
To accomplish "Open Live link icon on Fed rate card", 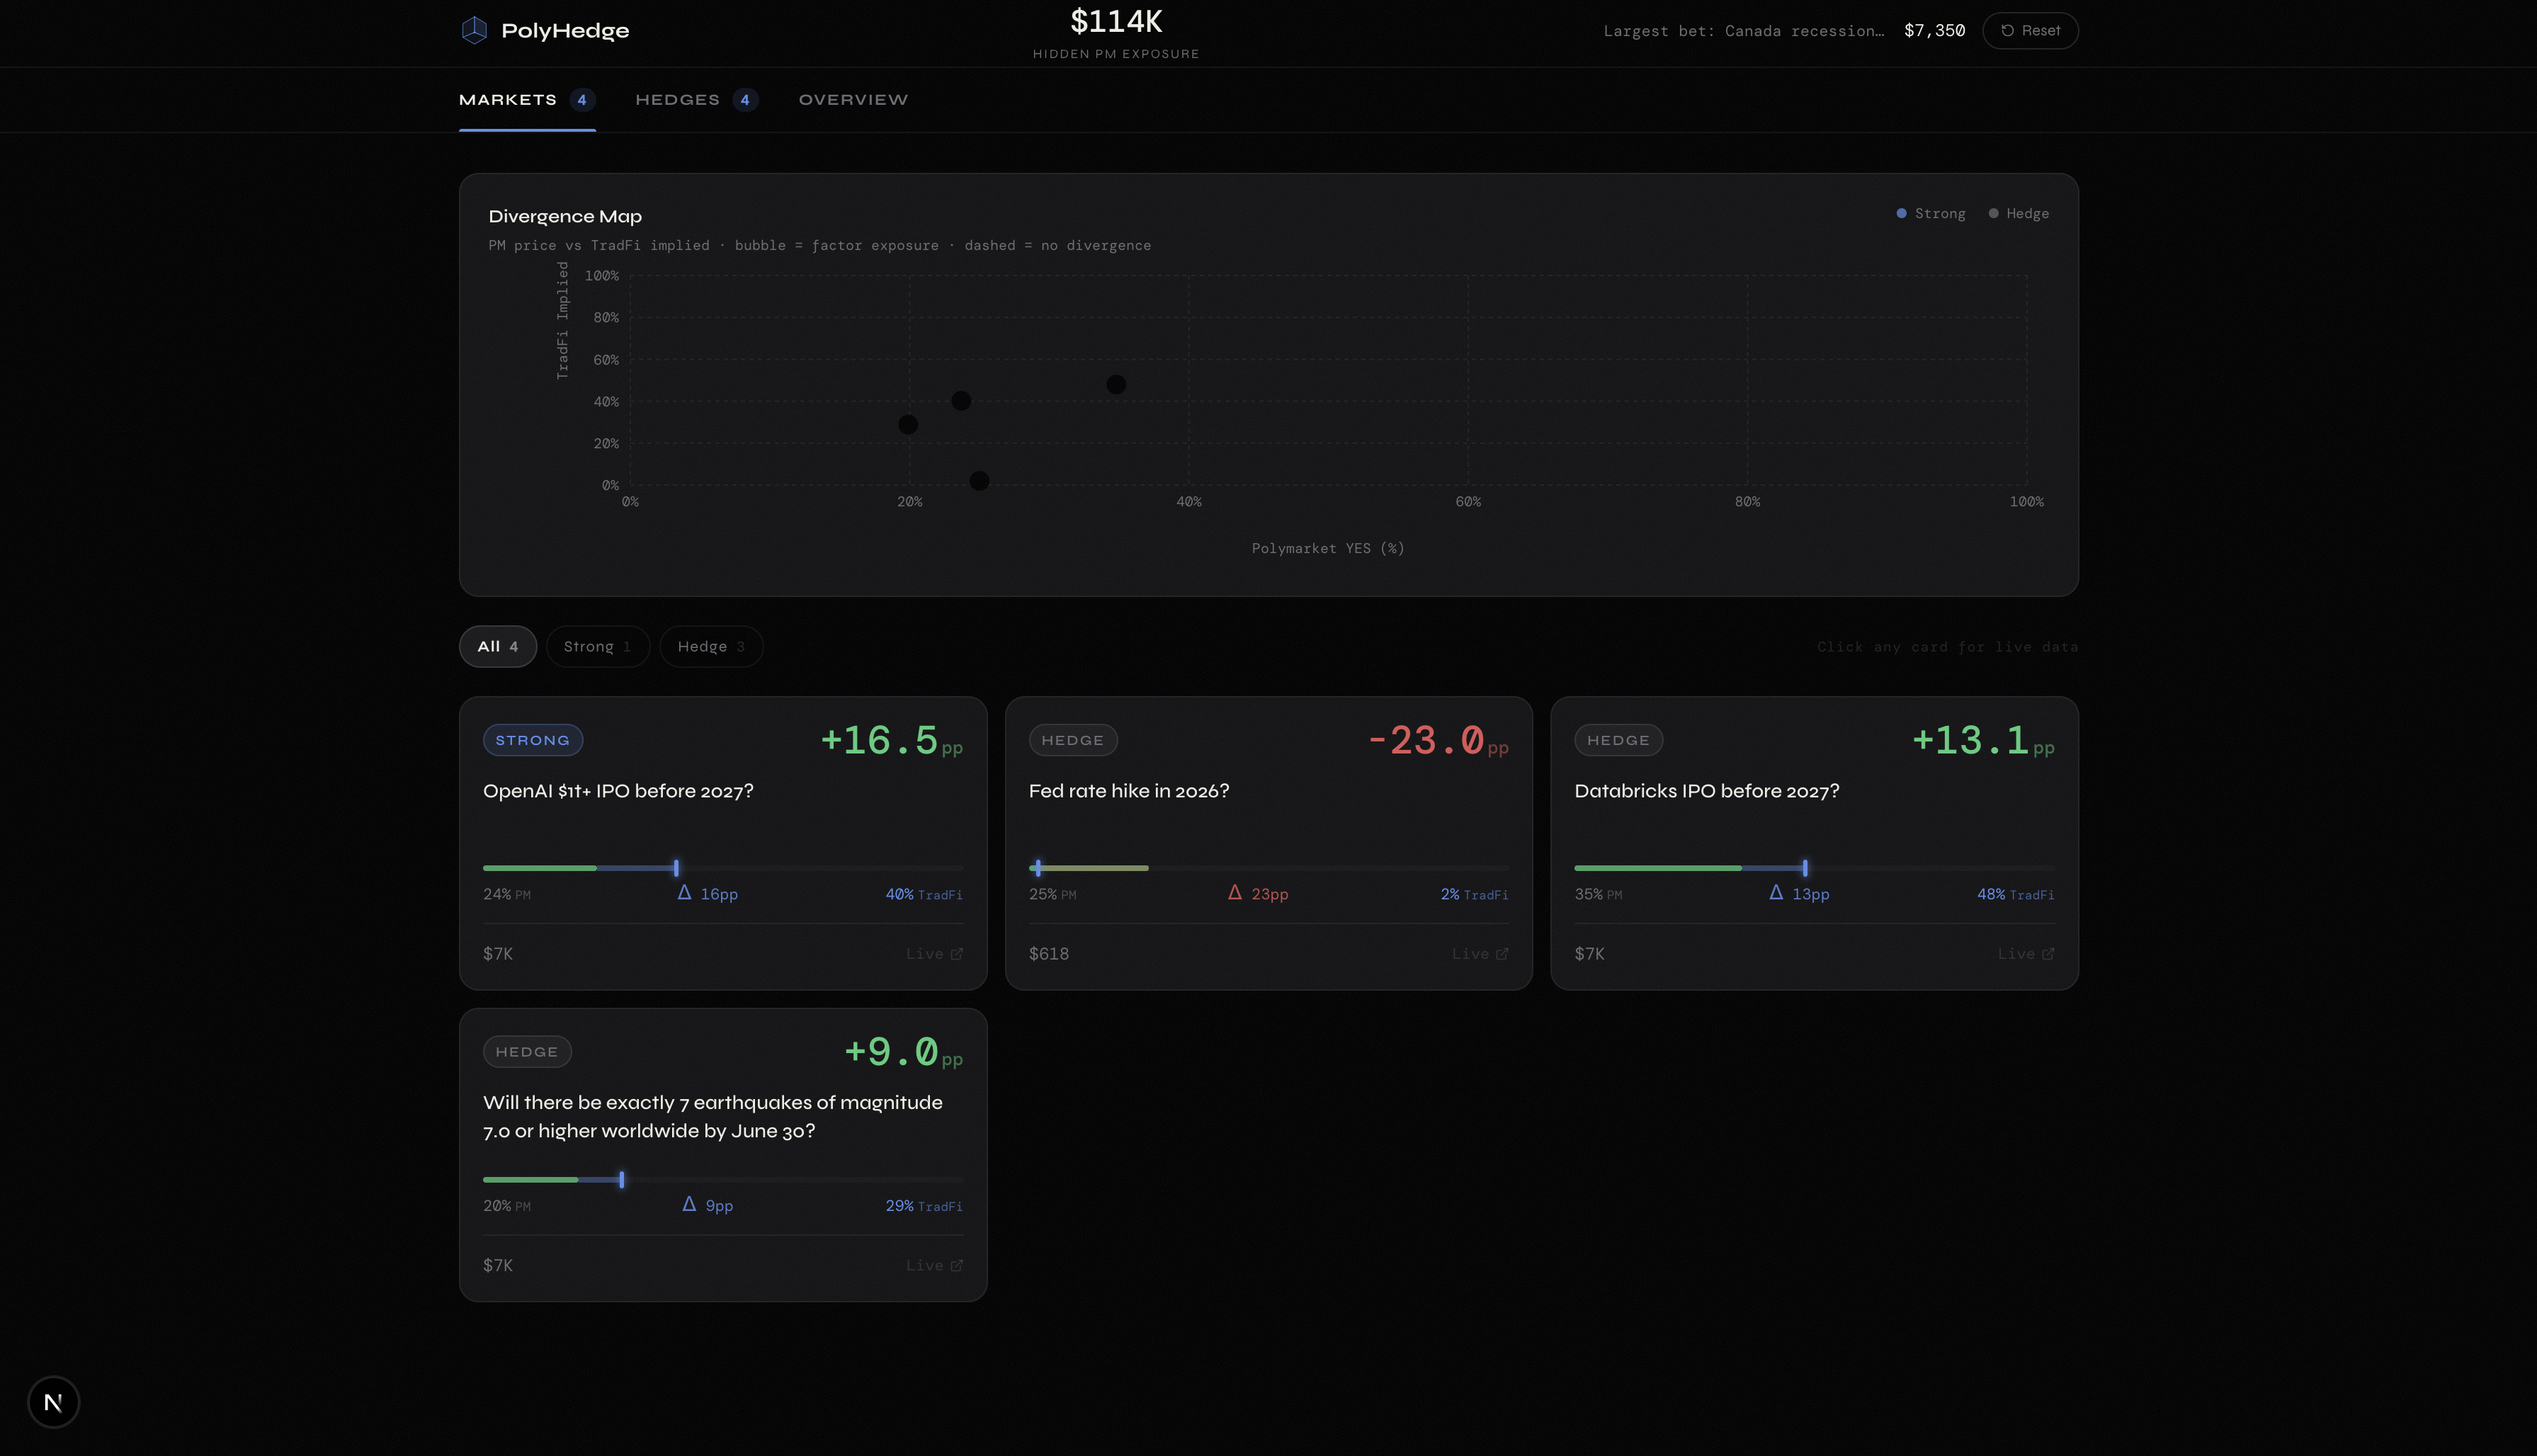I will [x=1502, y=954].
